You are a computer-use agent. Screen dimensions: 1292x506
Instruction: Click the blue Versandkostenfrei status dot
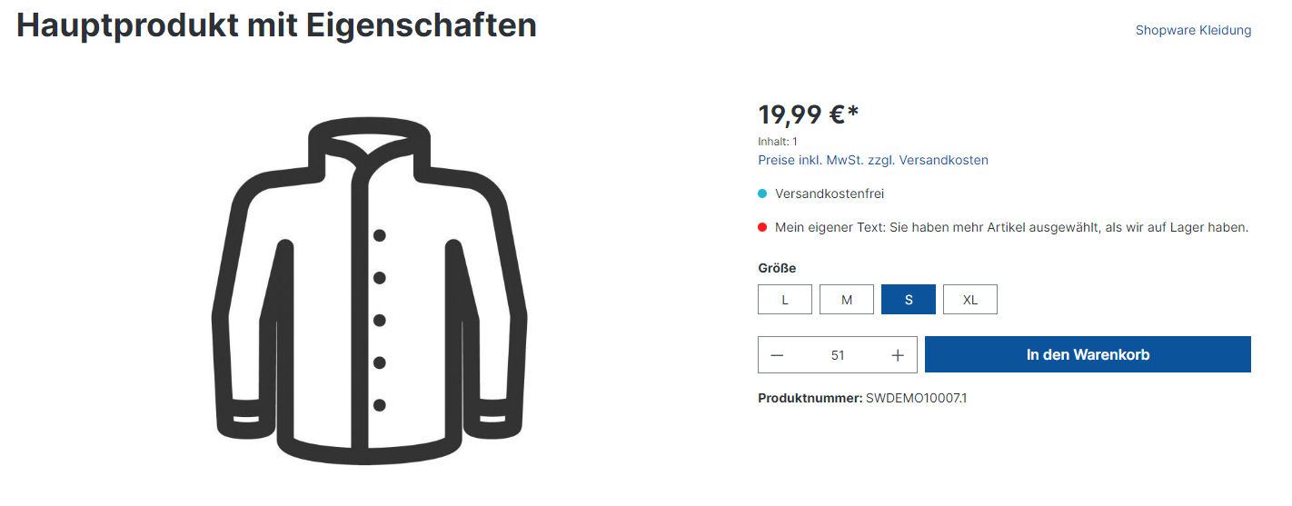click(x=762, y=193)
